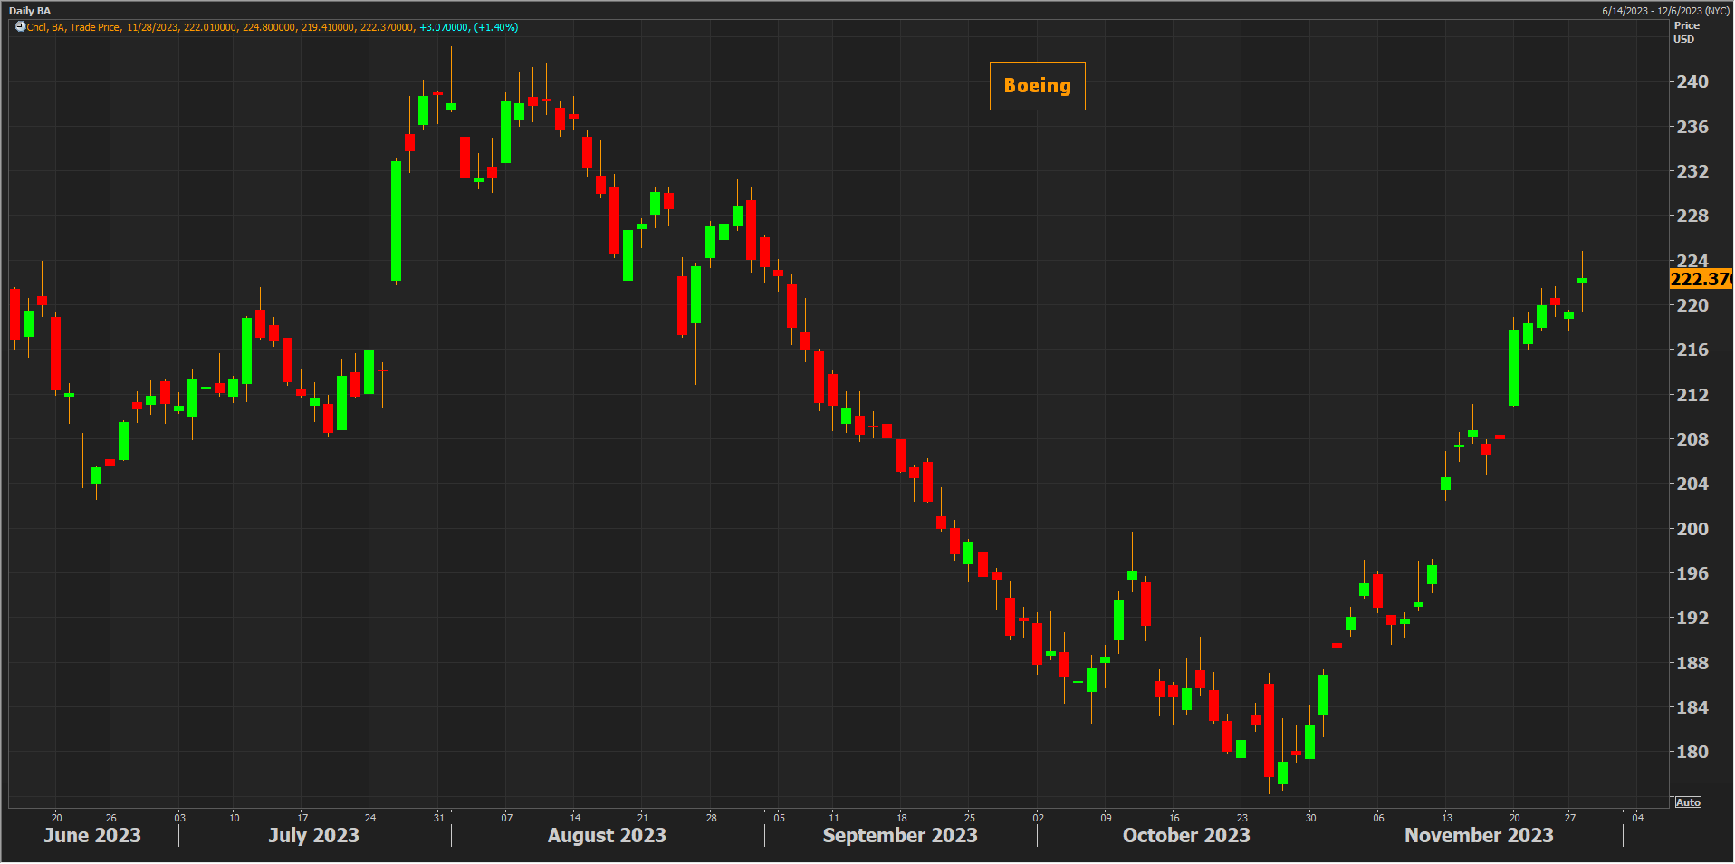Screen dimensions: 1735x864
Task: Click the 04 date tick on time axis
Action: point(1637,817)
